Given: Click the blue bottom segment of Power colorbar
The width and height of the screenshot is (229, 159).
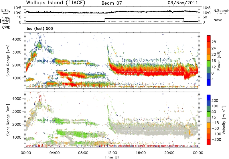Looking at the screenshot, I should pos(209,82).
